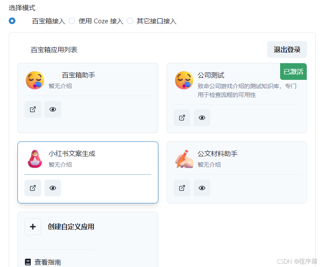Open 公文材料助手 external link icon

[x=182, y=188]
